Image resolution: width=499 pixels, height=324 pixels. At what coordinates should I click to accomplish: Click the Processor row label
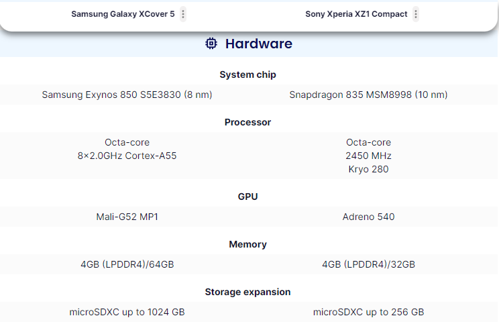[x=247, y=122]
